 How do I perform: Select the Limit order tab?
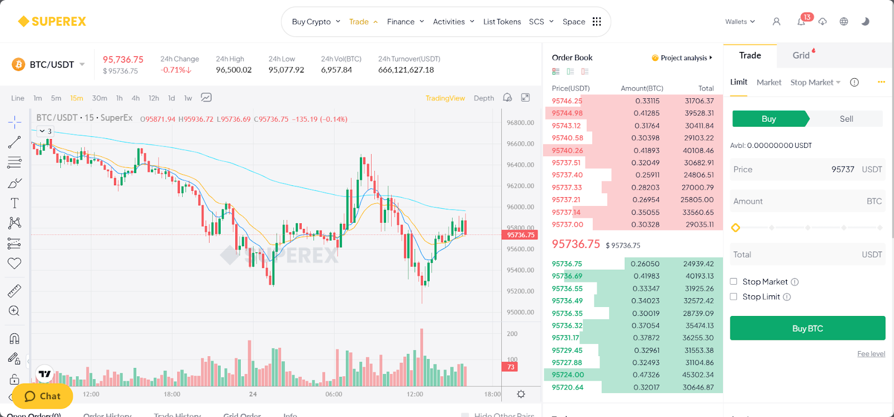click(739, 82)
